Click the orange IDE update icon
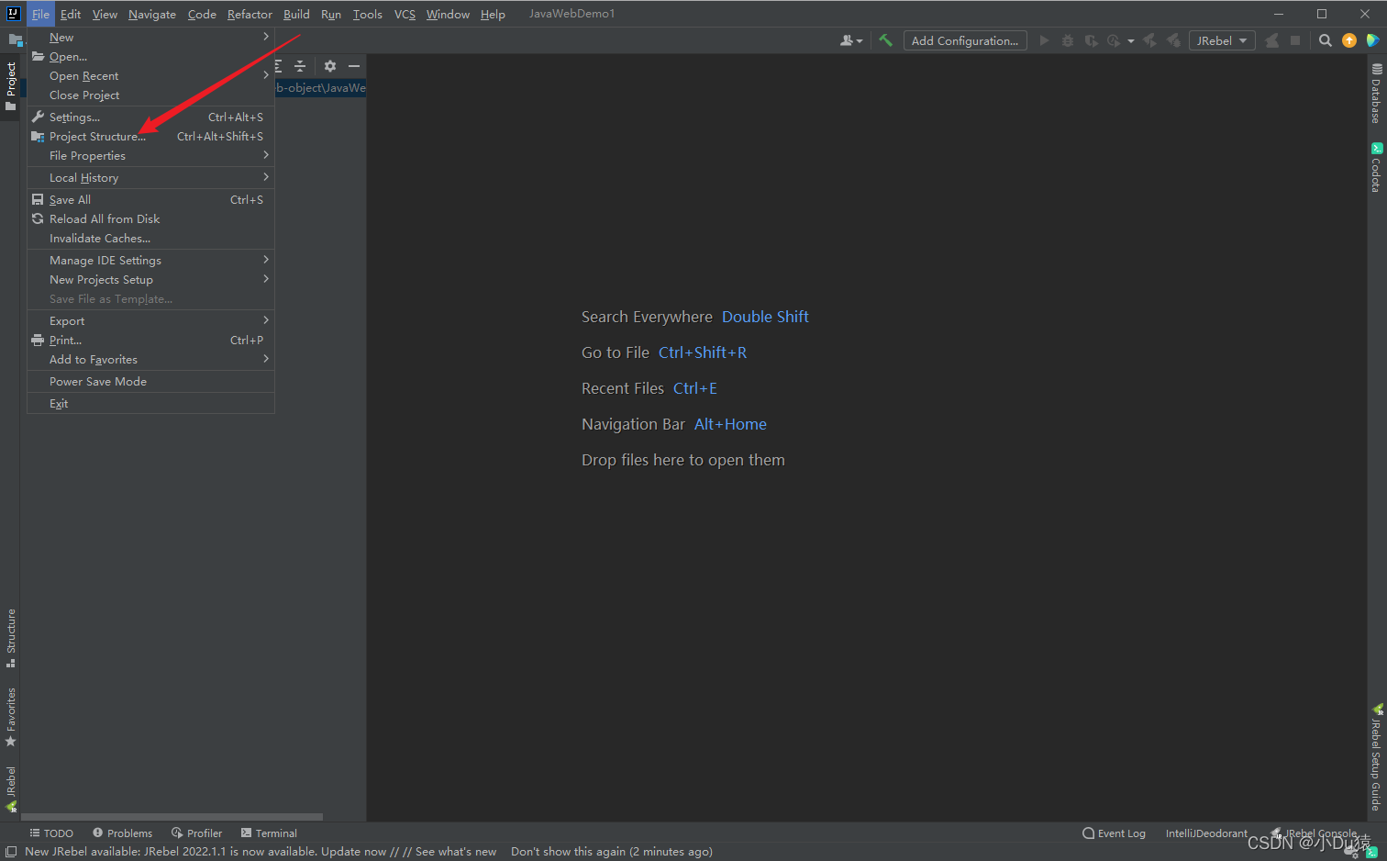This screenshot has height=861, width=1387. click(1348, 40)
